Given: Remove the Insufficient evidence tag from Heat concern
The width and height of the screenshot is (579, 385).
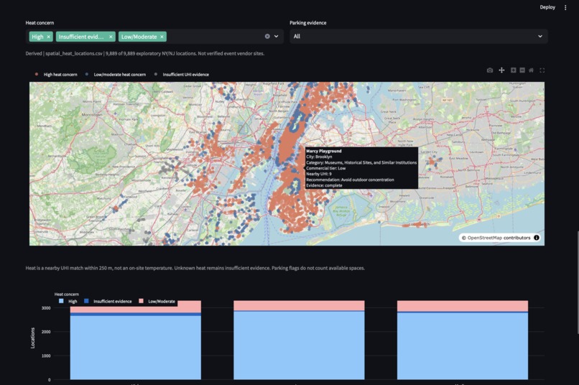Looking at the screenshot, I should [111, 37].
